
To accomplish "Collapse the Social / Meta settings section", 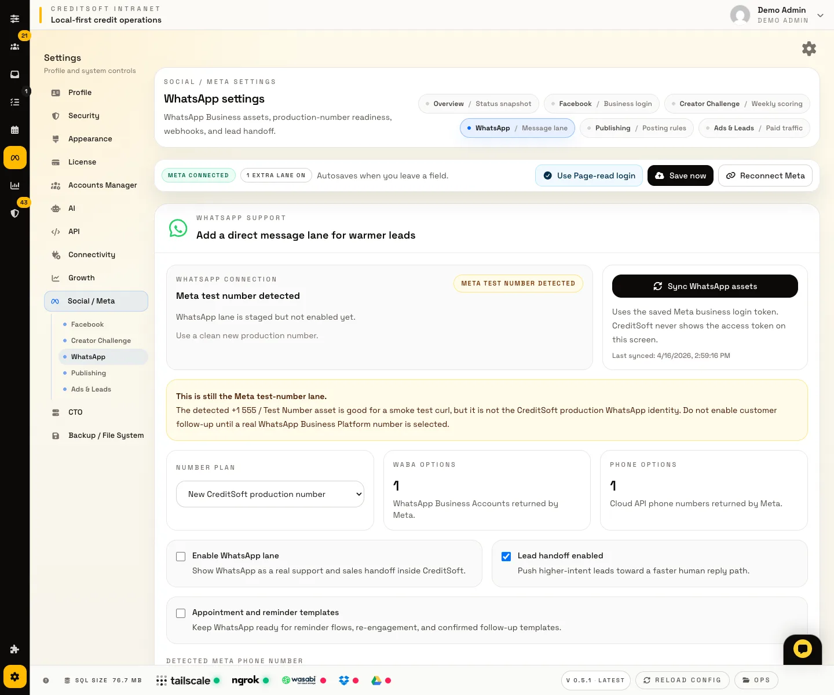I will tap(96, 301).
